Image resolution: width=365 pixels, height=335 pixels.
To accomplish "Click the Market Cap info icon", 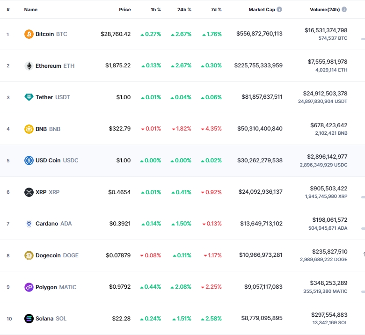I will (x=279, y=9).
